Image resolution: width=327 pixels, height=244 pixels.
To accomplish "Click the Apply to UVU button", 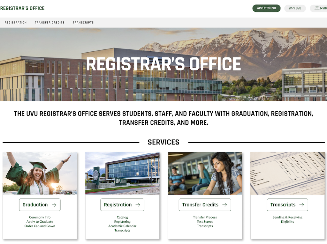I will point(266,8).
